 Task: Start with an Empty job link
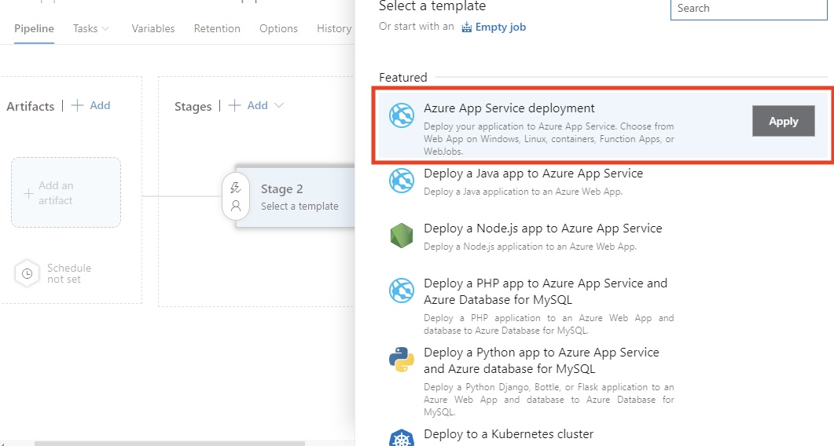click(501, 27)
